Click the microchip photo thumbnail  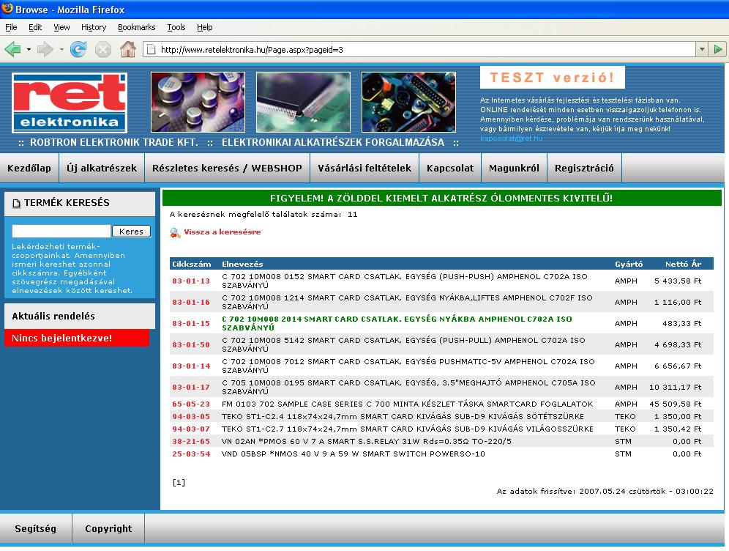click(303, 102)
